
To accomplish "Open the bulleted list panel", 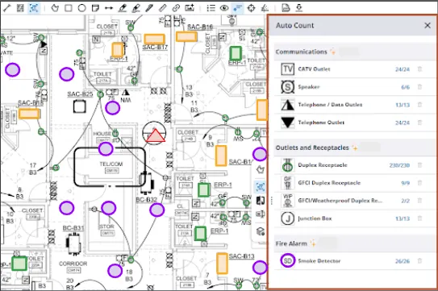I will 211,8.
